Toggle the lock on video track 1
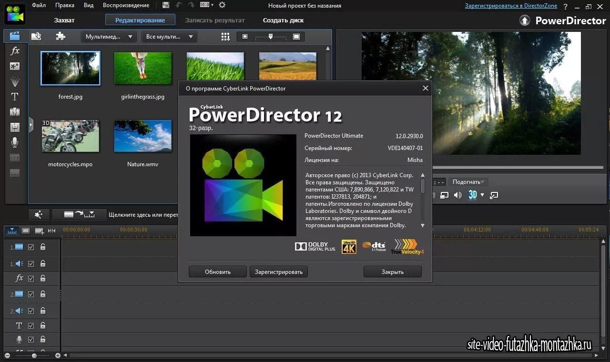Screen dimensions: 610x362 tap(43, 247)
